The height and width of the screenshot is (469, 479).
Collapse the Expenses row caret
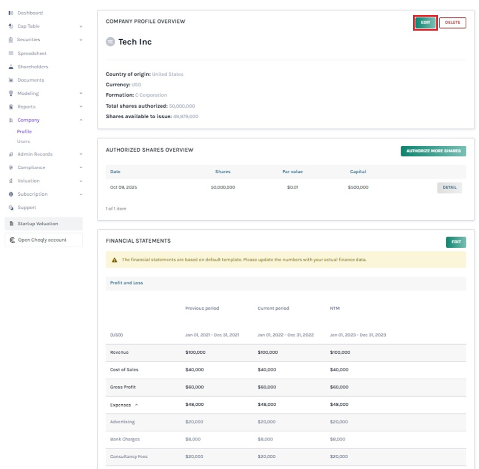[136, 405]
